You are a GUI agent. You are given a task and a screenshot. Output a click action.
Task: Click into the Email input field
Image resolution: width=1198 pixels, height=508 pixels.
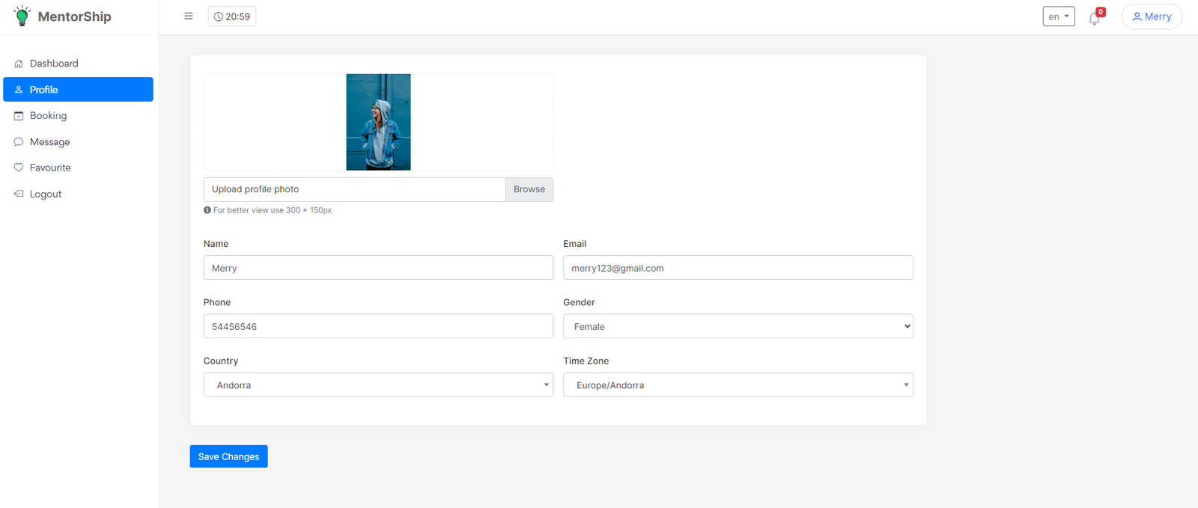click(738, 268)
